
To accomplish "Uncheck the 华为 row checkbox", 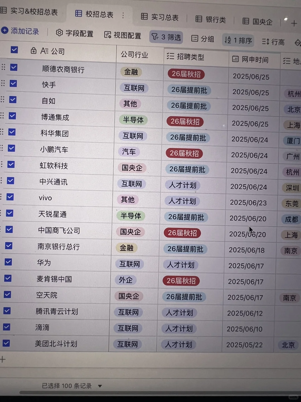I will click(8, 262).
